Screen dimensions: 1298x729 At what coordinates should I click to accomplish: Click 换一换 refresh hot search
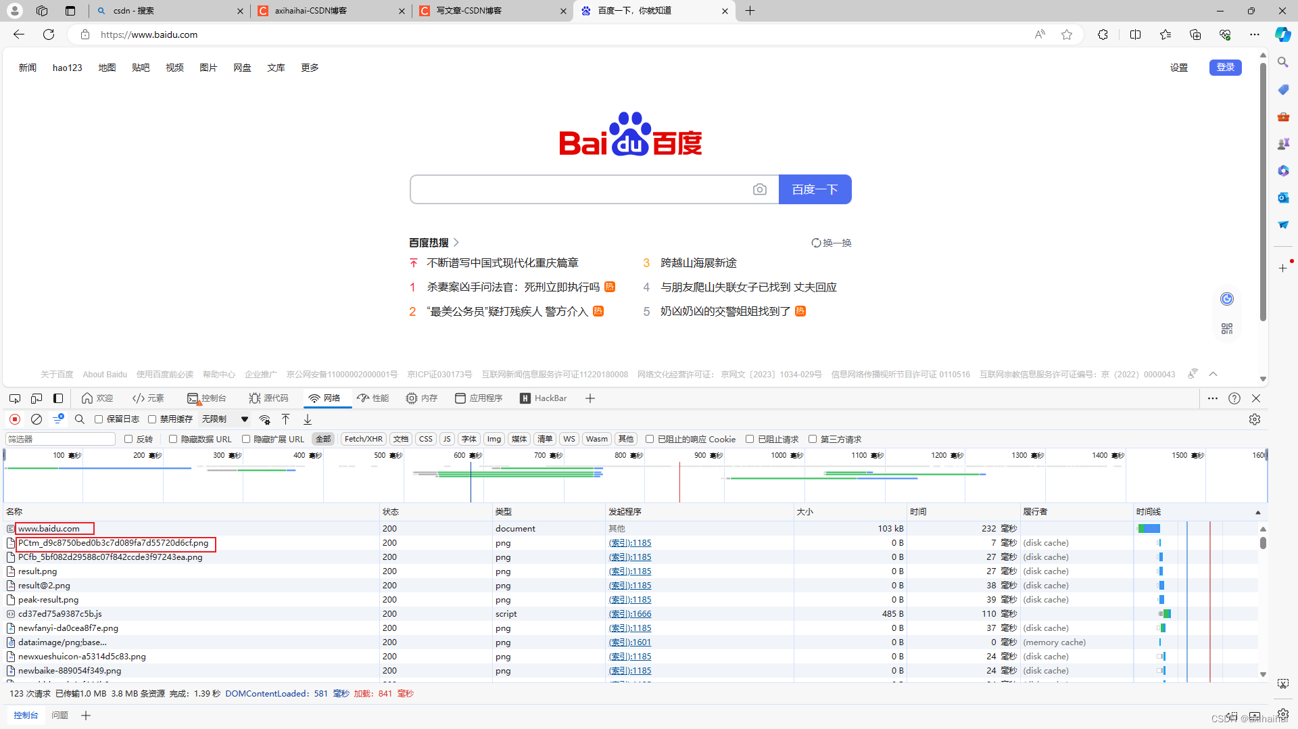point(832,243)
